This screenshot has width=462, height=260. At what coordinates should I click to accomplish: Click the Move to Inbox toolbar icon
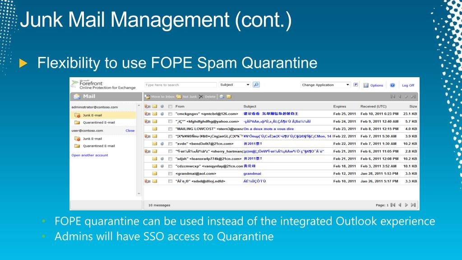(x=148, y=97)
